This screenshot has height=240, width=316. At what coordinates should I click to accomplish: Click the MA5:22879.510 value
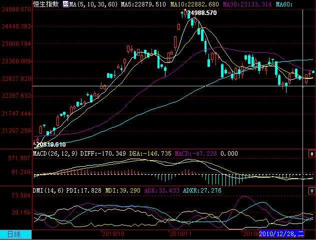[143, 4]
